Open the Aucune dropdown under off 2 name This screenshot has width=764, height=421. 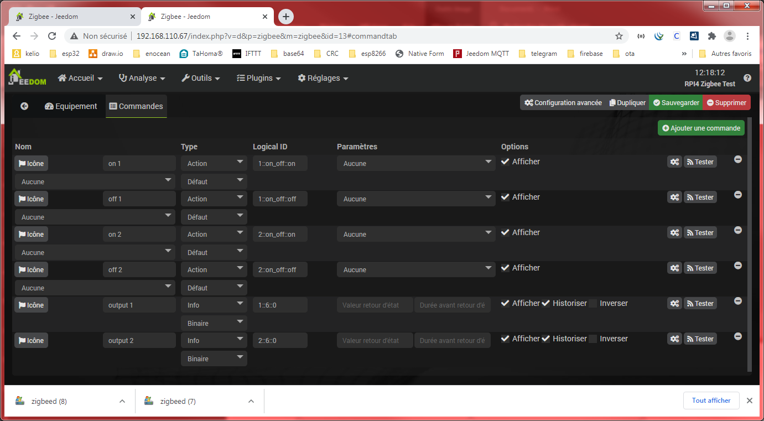coord(95,288)
